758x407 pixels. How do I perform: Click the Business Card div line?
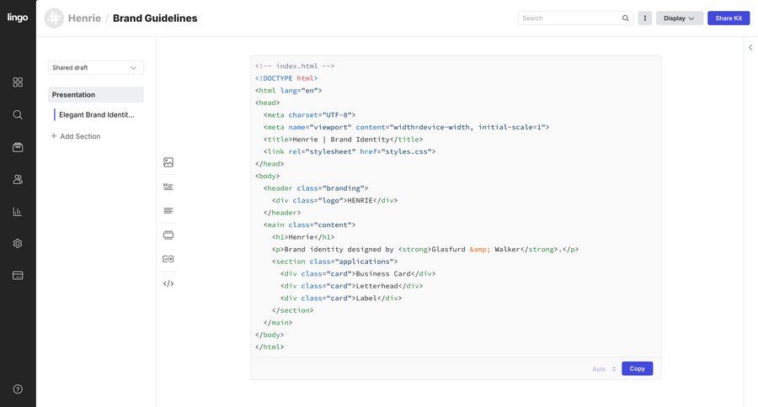click(x=358, y=274)
